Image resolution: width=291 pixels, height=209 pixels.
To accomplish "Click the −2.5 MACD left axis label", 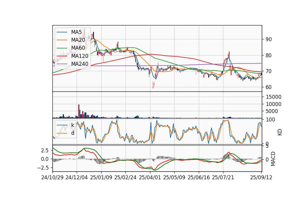I will [43, 168].
